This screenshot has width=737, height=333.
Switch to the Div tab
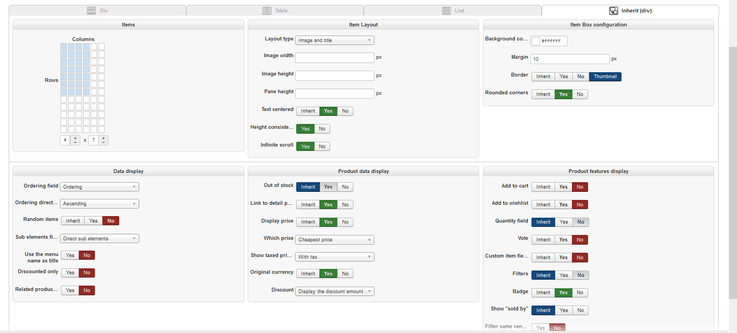(x=99, y=11)
